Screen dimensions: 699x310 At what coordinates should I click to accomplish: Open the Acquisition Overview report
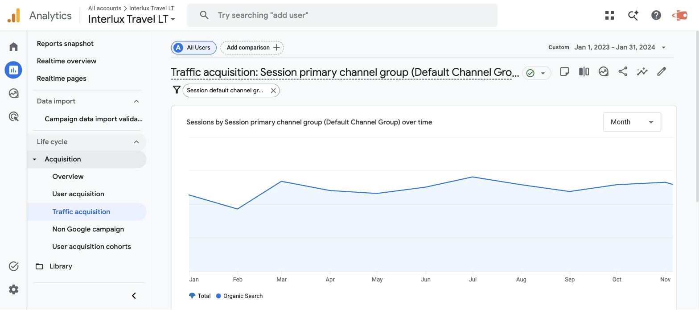point(68,177)
